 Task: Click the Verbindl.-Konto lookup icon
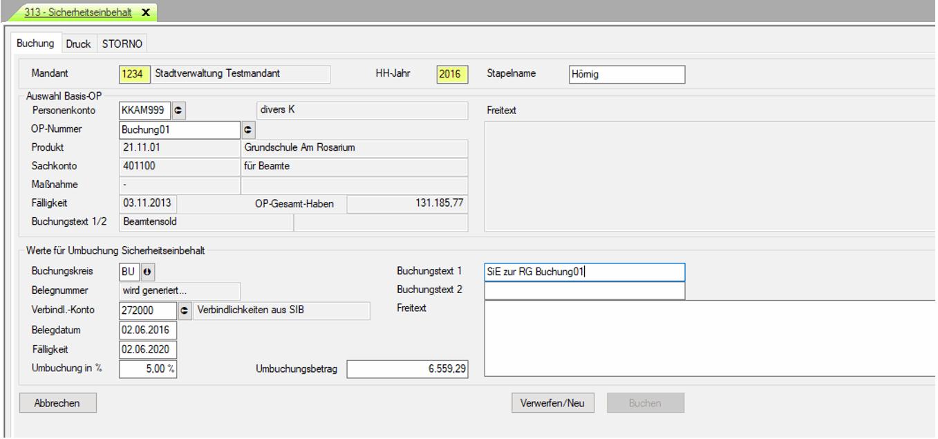185,310
